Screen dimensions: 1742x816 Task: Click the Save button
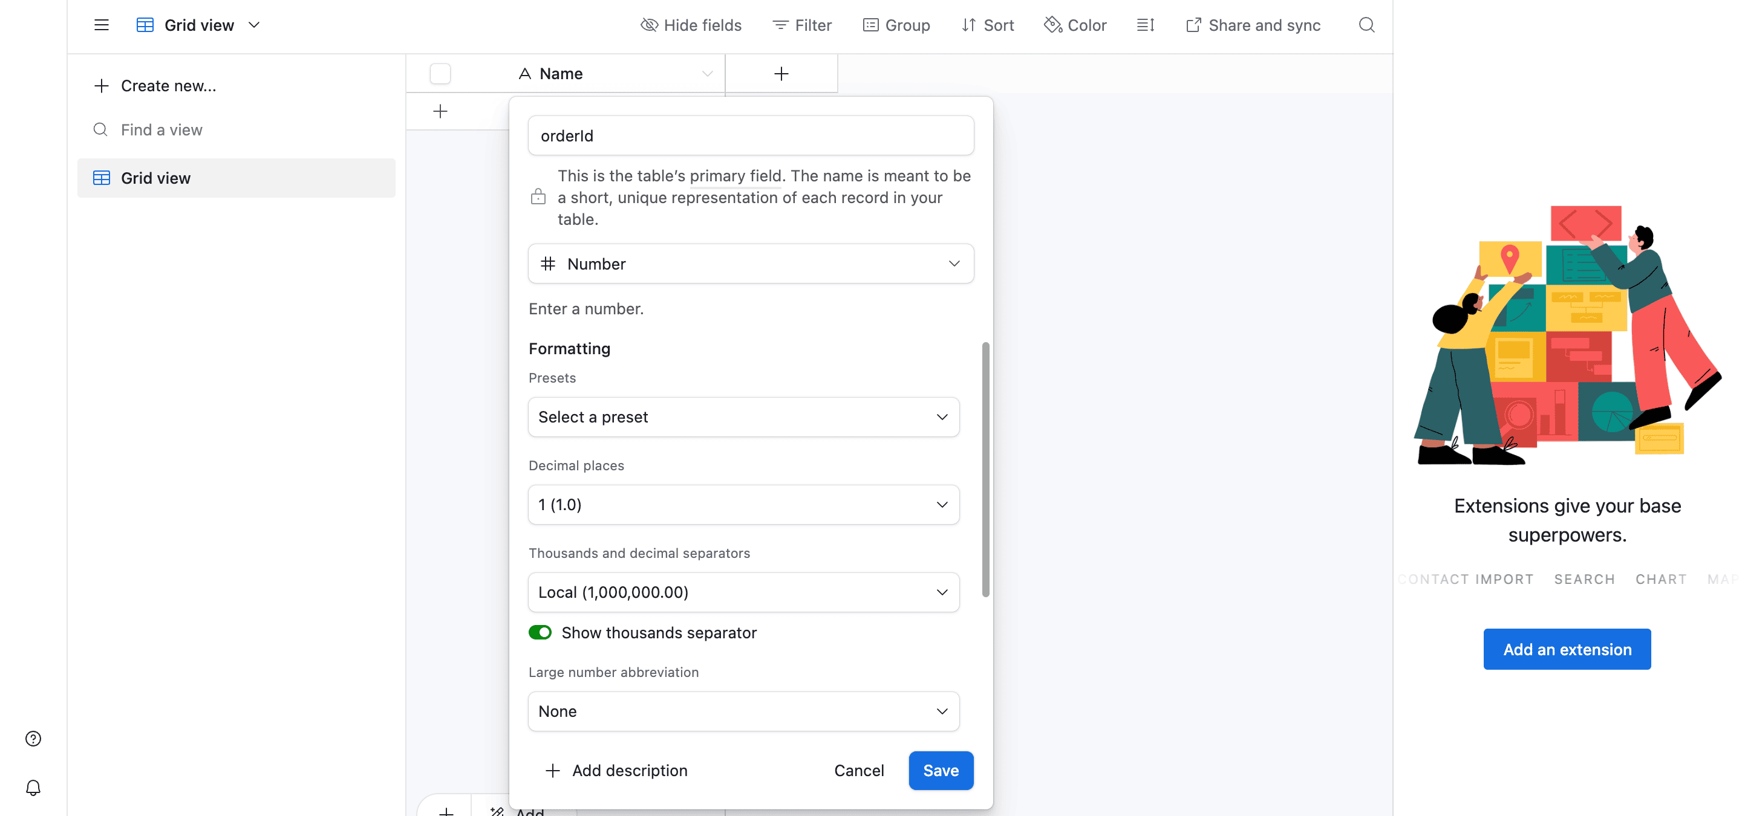point(941,771)
